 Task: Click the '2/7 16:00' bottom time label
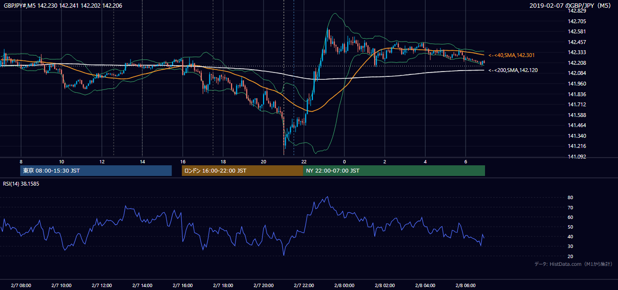[x=182, y=286]
